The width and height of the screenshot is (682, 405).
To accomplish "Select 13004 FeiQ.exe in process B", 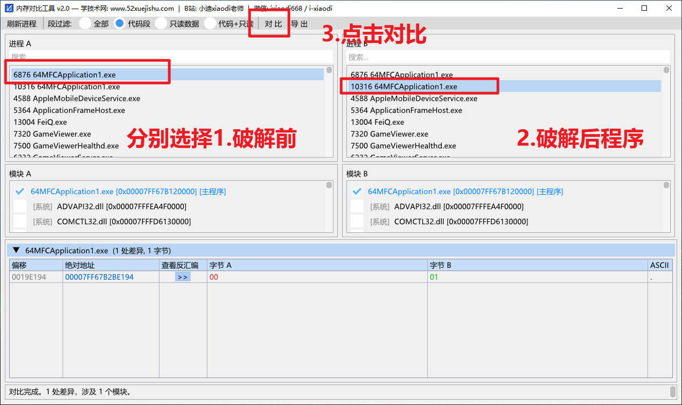I will (x=504, y=122).
